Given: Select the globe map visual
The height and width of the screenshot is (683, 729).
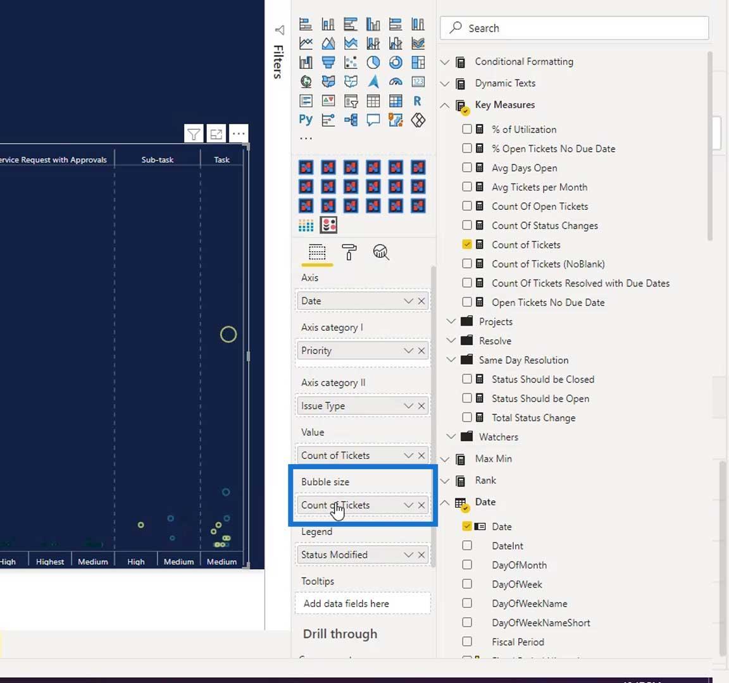Looking at the screenshot, I should pyautogui.click(x=306, y=82).
